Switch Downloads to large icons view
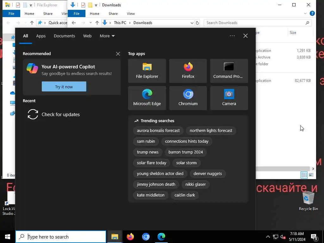 pyautogui.click(x=311, y=175)
